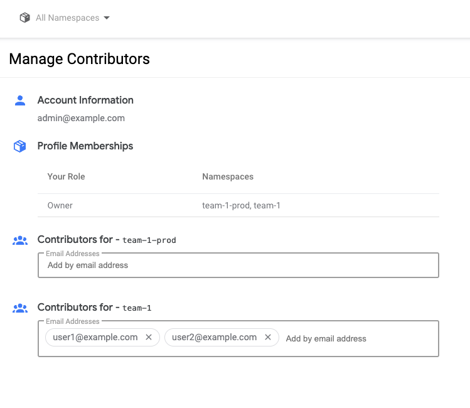Viewport: 470px width, 408px height.
Task: Remove user2@example.com contributor chip
Action: [268, 337]
